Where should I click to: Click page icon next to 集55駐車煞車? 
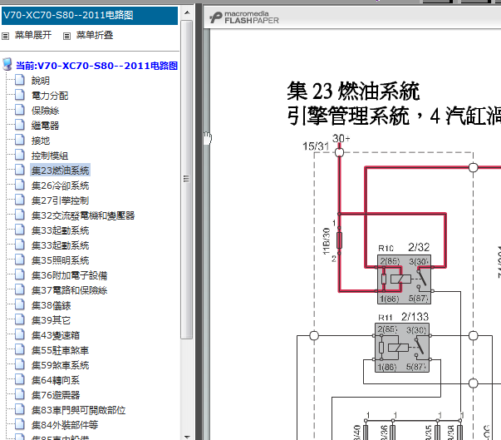pyautogui.click(x=20, y=349)
